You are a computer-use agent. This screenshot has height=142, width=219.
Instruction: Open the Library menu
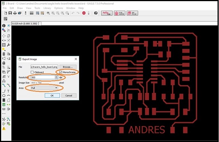click(47, 8)
